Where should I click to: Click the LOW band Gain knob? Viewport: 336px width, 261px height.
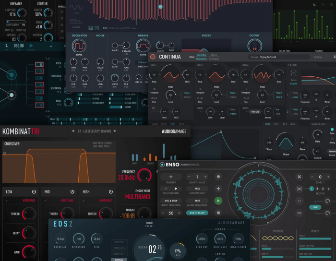click(29, 252)
